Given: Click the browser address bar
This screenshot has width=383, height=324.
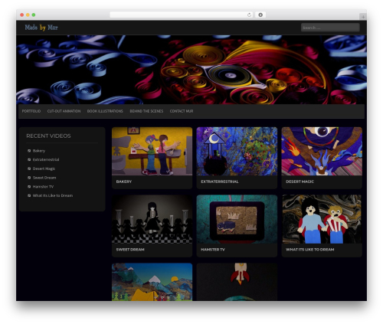Looking at the screenshot, I should 182,15.
